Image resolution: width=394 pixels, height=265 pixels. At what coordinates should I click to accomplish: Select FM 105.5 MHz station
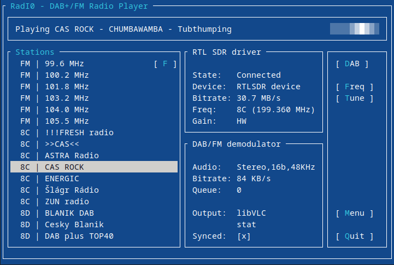click(x=94, y=122)
